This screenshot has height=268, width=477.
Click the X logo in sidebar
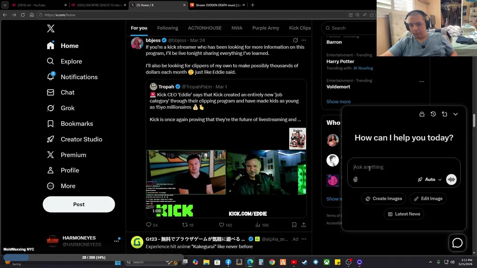(x=51, y=29)
